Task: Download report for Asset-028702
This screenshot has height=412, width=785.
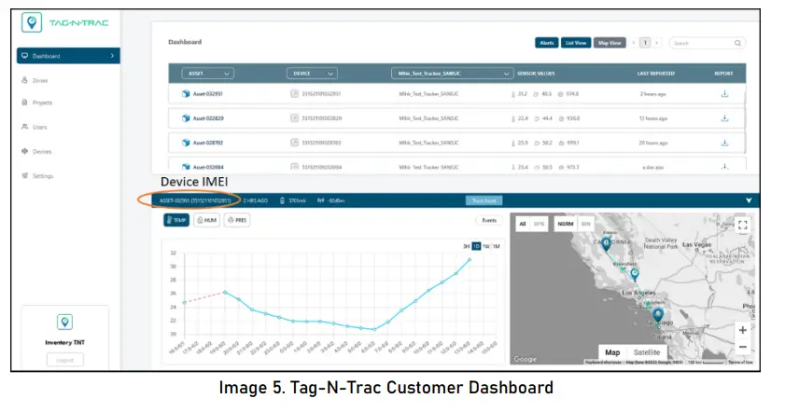Action: (x=724, y=143)
